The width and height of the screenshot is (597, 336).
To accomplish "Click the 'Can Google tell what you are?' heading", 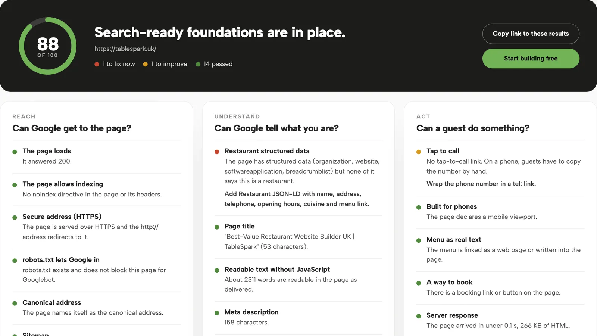I will pyautogui.click(x=276, y=128).
